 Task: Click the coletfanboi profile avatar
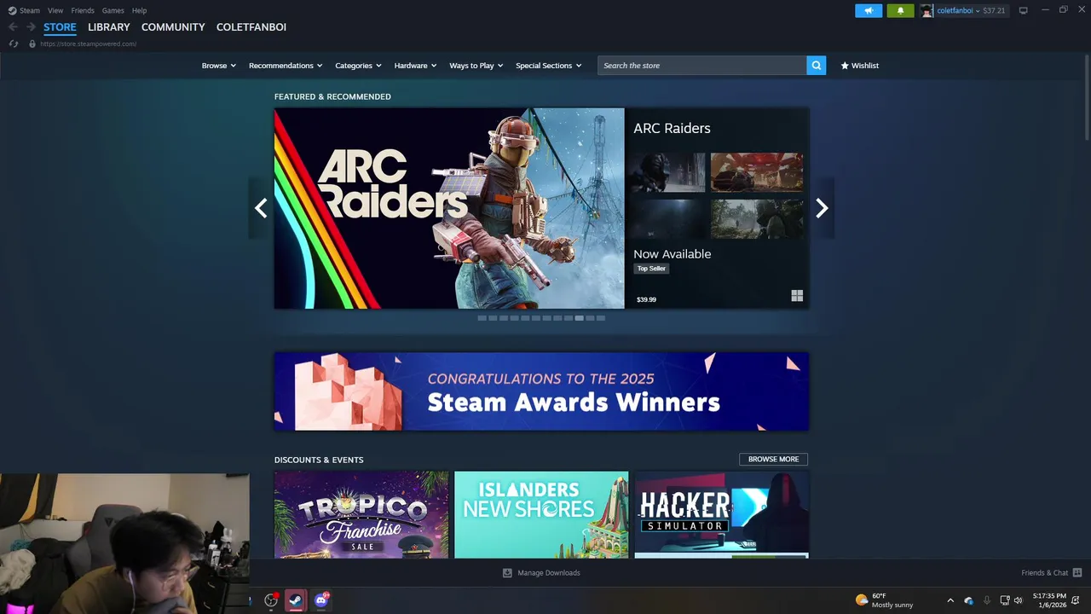(x=926, y=10)
